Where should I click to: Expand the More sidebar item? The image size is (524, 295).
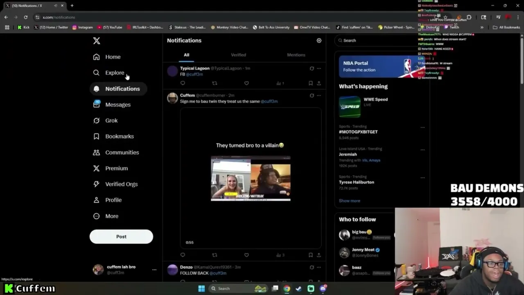click(x=106, y=216)
